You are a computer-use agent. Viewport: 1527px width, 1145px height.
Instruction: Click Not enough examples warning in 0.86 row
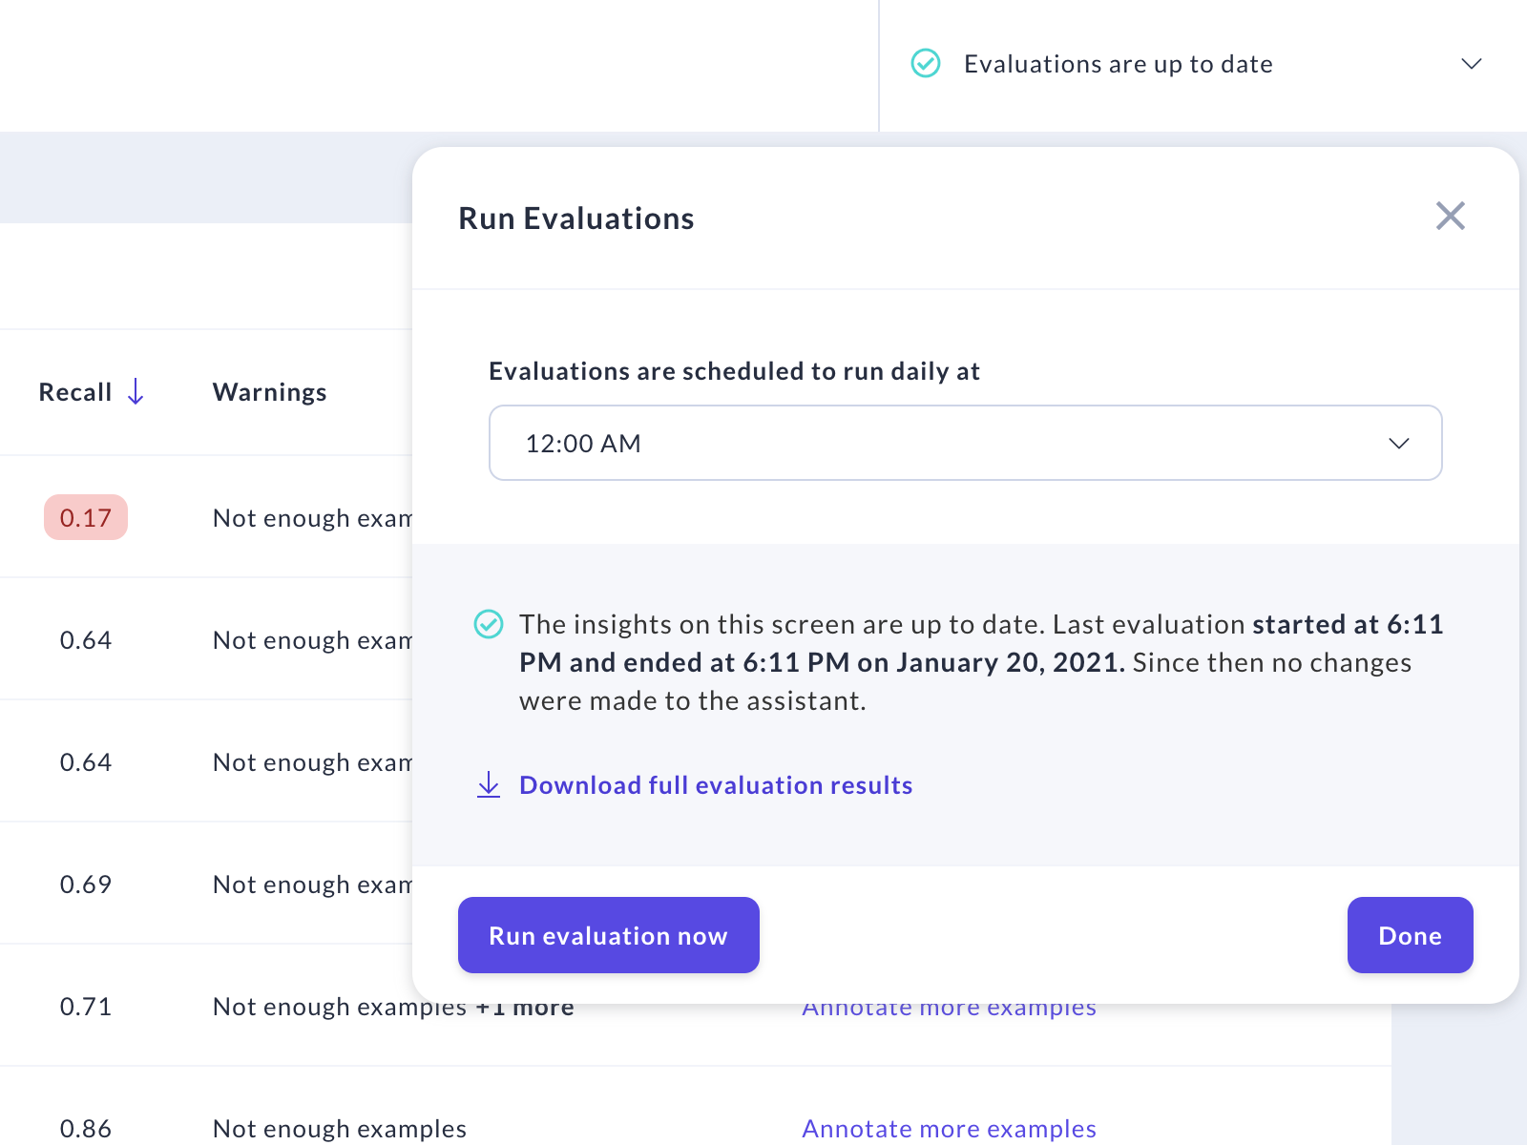340,1129
